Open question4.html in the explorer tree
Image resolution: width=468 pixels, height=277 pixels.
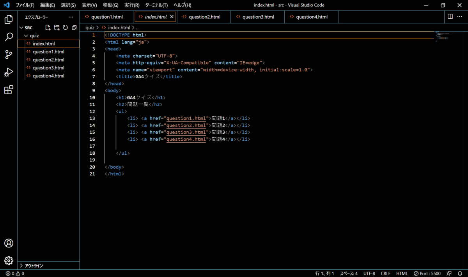click(x=49, y=76)
